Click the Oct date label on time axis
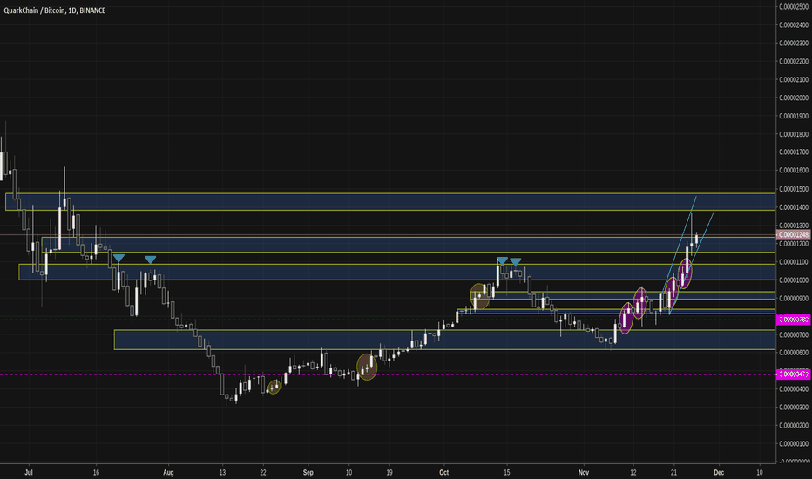Viewport: 812px width, 479px height. (x=443, y=472)
